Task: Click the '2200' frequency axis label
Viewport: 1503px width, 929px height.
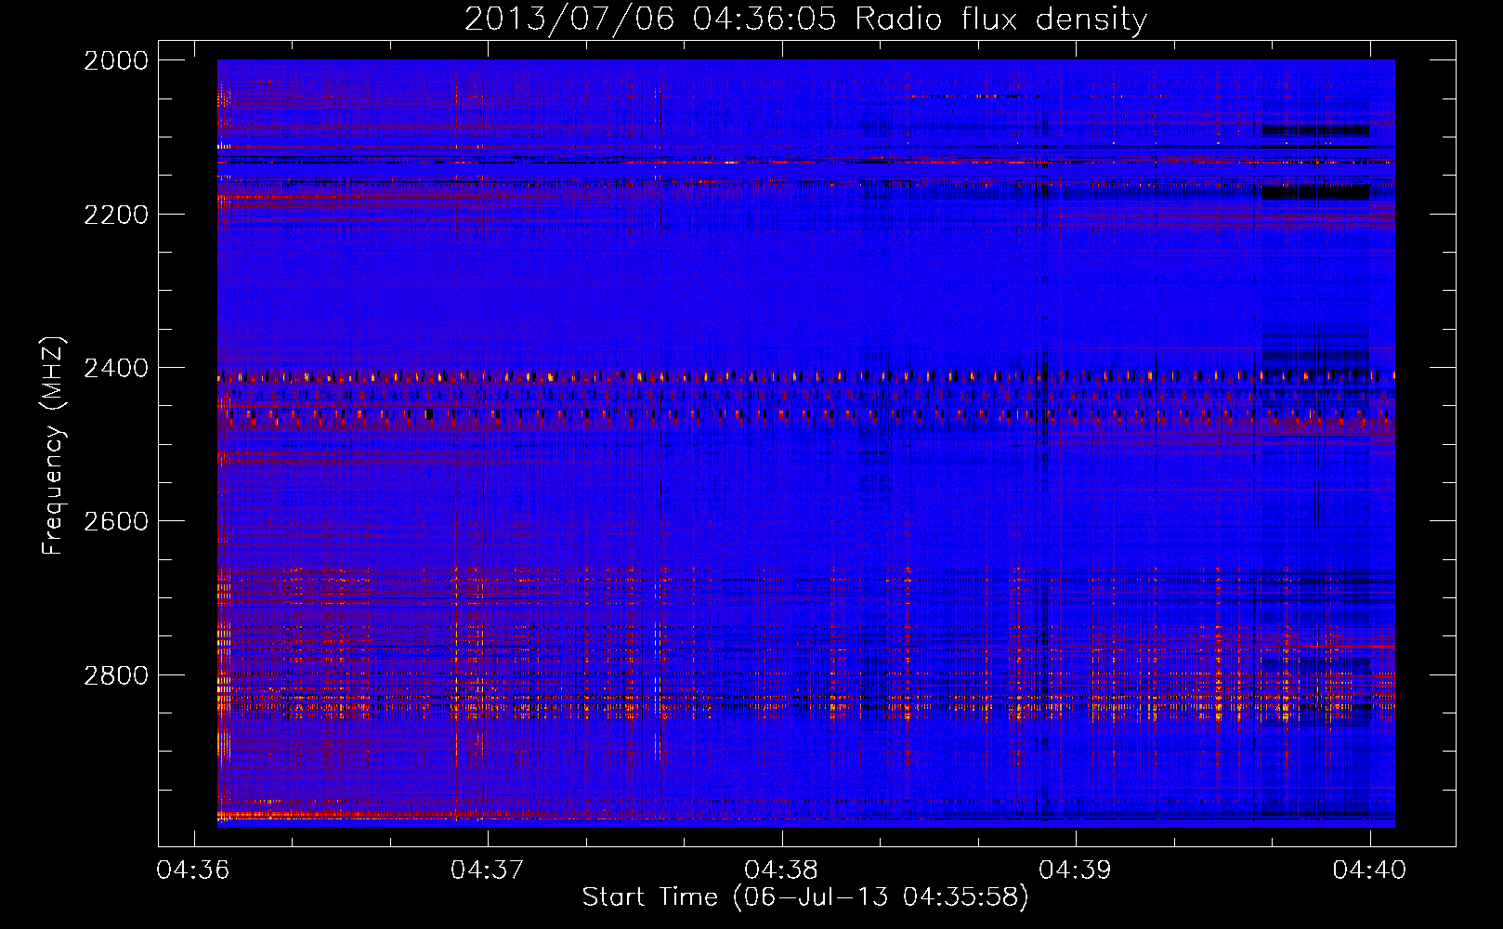Action: (x=116, y=215)
